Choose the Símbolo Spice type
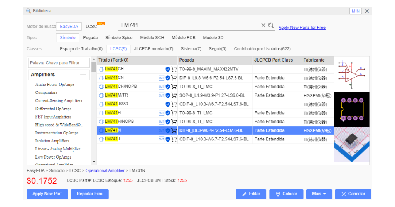This screenshot has width=395, height=207. point(119,38)
